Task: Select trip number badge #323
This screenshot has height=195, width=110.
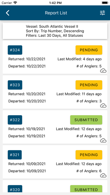Action: (15, 85)
